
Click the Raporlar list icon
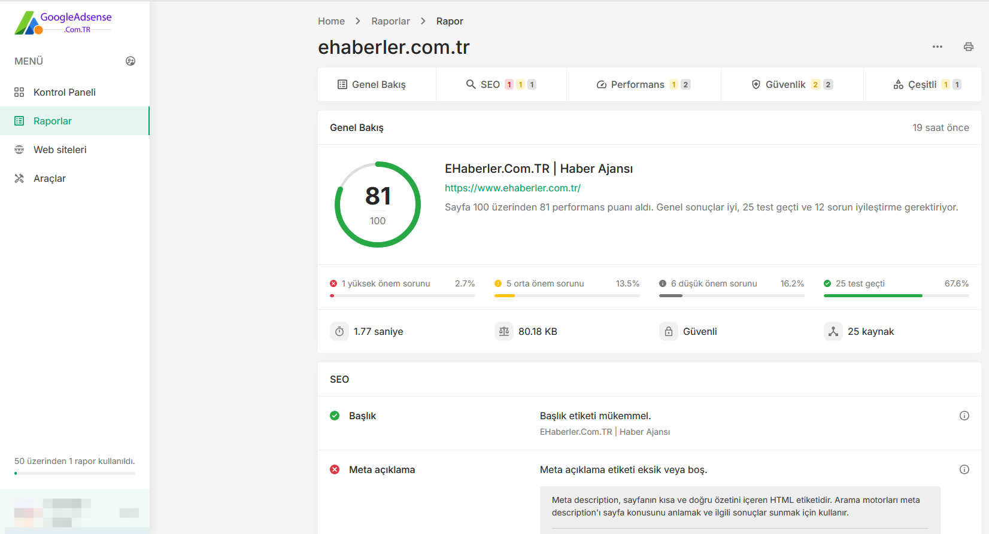pos(19,121)
